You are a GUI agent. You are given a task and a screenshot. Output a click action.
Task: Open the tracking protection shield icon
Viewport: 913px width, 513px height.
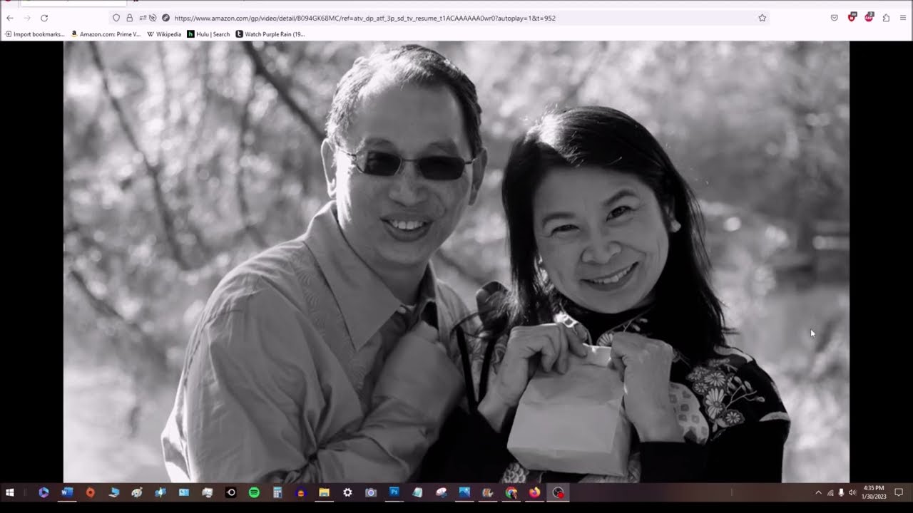pyautogui.click(x=116, y=18)
